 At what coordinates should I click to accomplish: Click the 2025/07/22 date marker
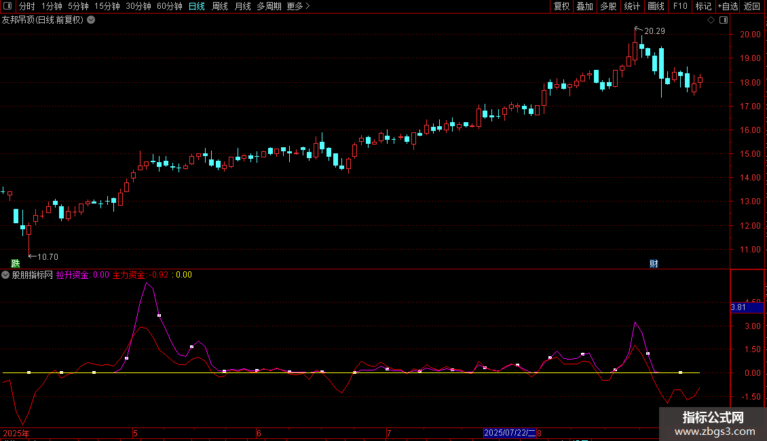pyautogui.click(x=510, y=433)
